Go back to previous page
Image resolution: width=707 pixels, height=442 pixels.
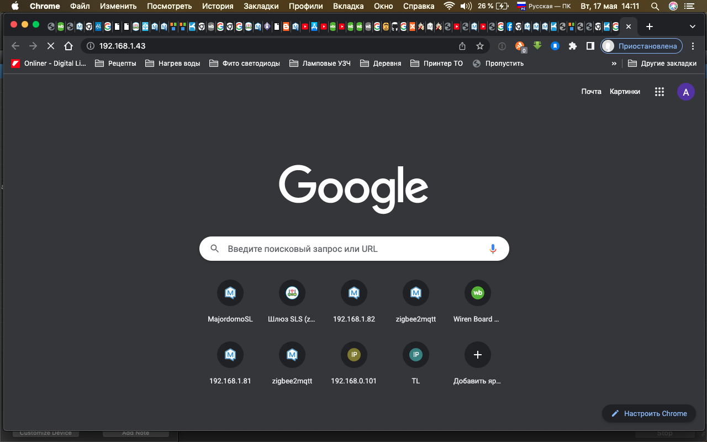tap(15, 46)
